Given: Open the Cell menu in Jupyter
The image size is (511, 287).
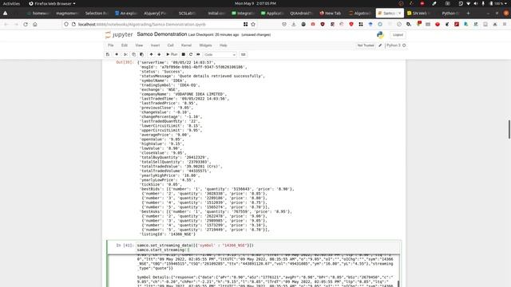Looking at the screenshot, I should [x=170, y=45].
